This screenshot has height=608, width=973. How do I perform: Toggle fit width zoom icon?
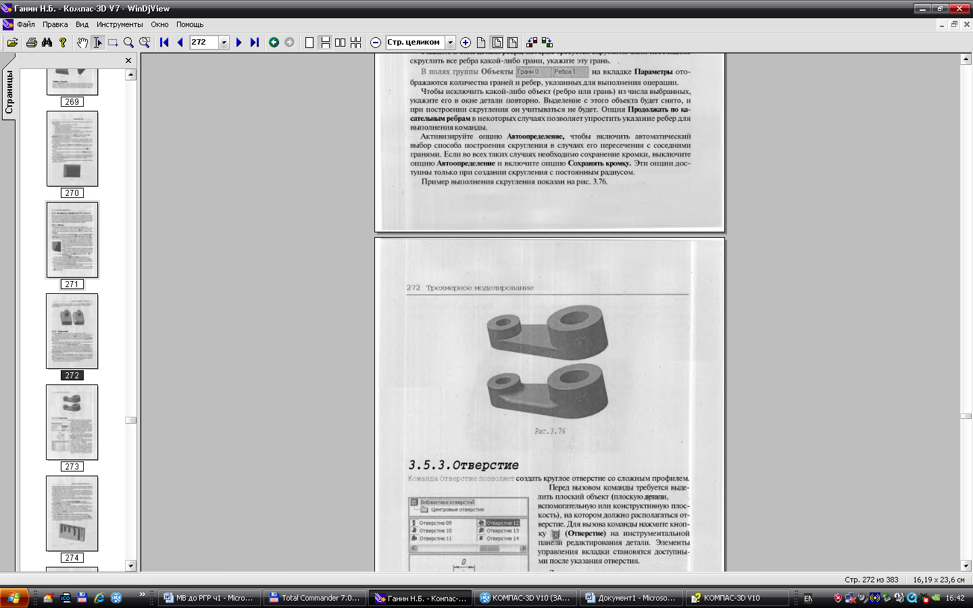coord(513,43)
